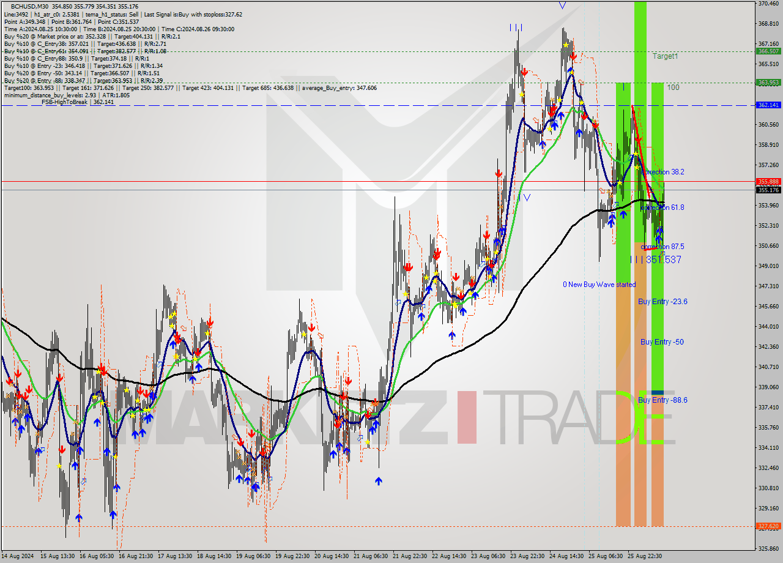783x563 pixels.
Task: Click the minimum_distance_buy_levels: 2.93 line
Action: pyautogui.click(x=67, y=95)
